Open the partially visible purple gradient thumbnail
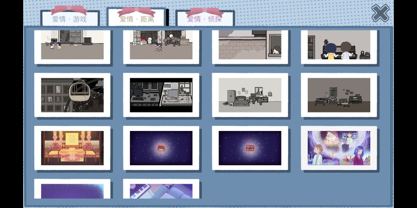 (72, 189)
